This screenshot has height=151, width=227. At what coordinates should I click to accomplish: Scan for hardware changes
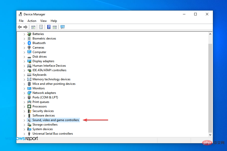pyautogui.click(x=62, y=27)
